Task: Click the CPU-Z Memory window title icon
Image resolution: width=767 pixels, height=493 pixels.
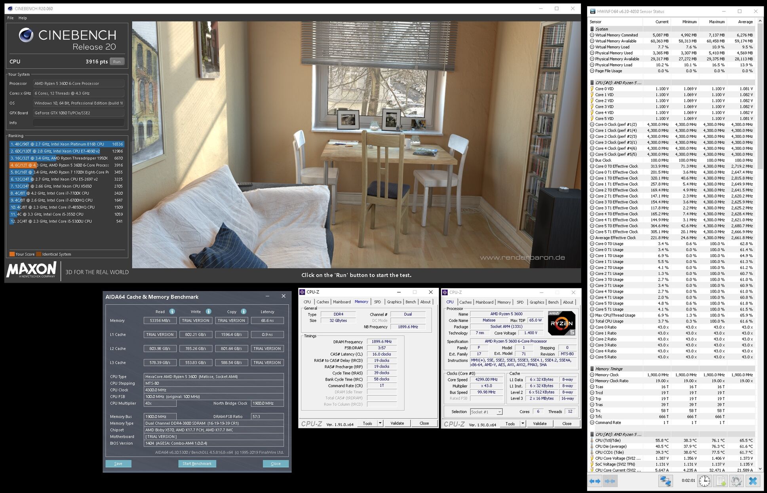Action: (302, 292)
